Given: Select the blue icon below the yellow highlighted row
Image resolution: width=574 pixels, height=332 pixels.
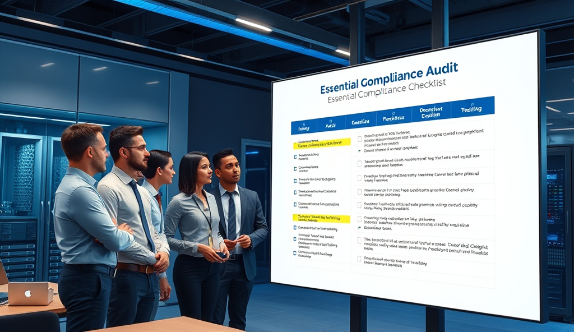Looking at the screenshot, I should pos(294,228).
